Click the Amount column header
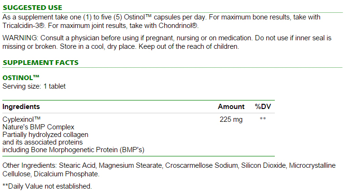 pos(231,107)
